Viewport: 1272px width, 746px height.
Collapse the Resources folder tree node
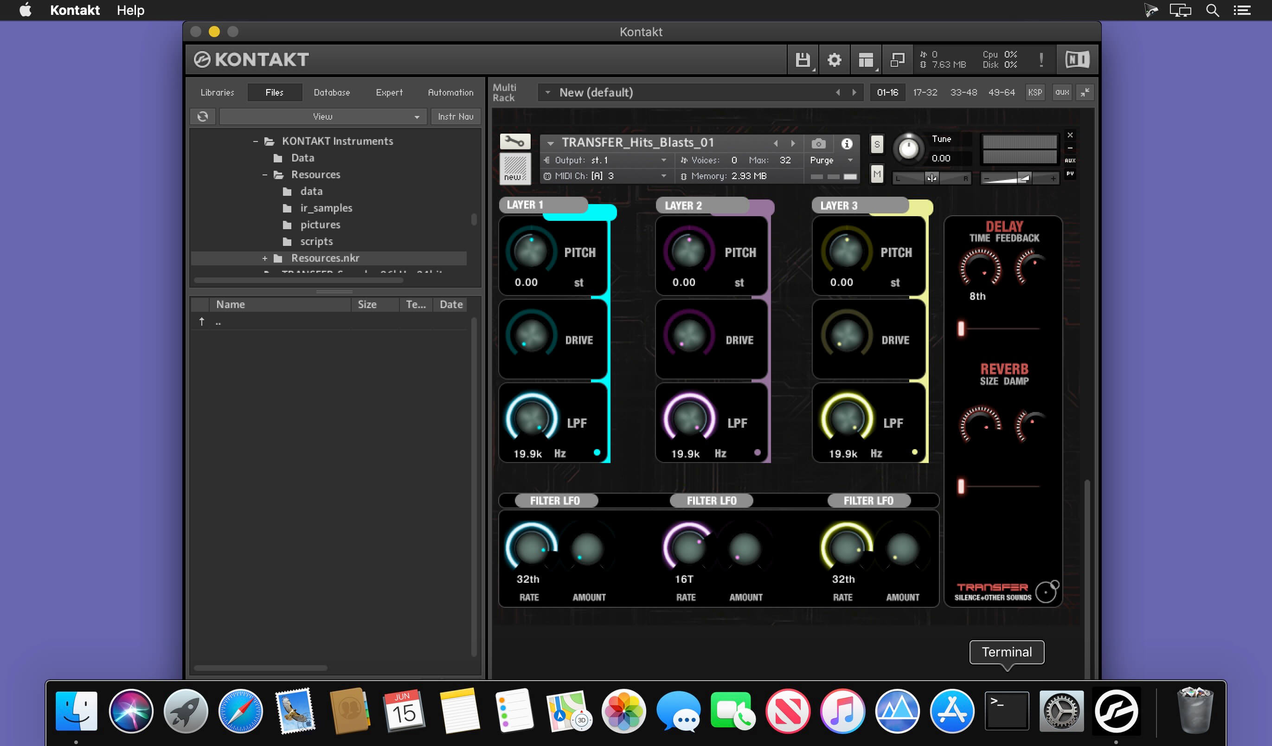tap(264, 174)
